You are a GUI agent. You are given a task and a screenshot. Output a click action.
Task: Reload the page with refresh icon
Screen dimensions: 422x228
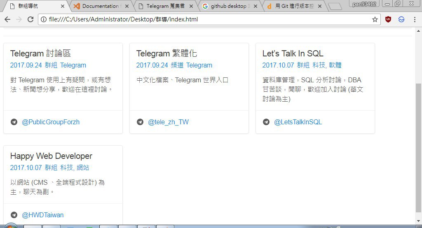pyautogui.click(x=30, y=19)
